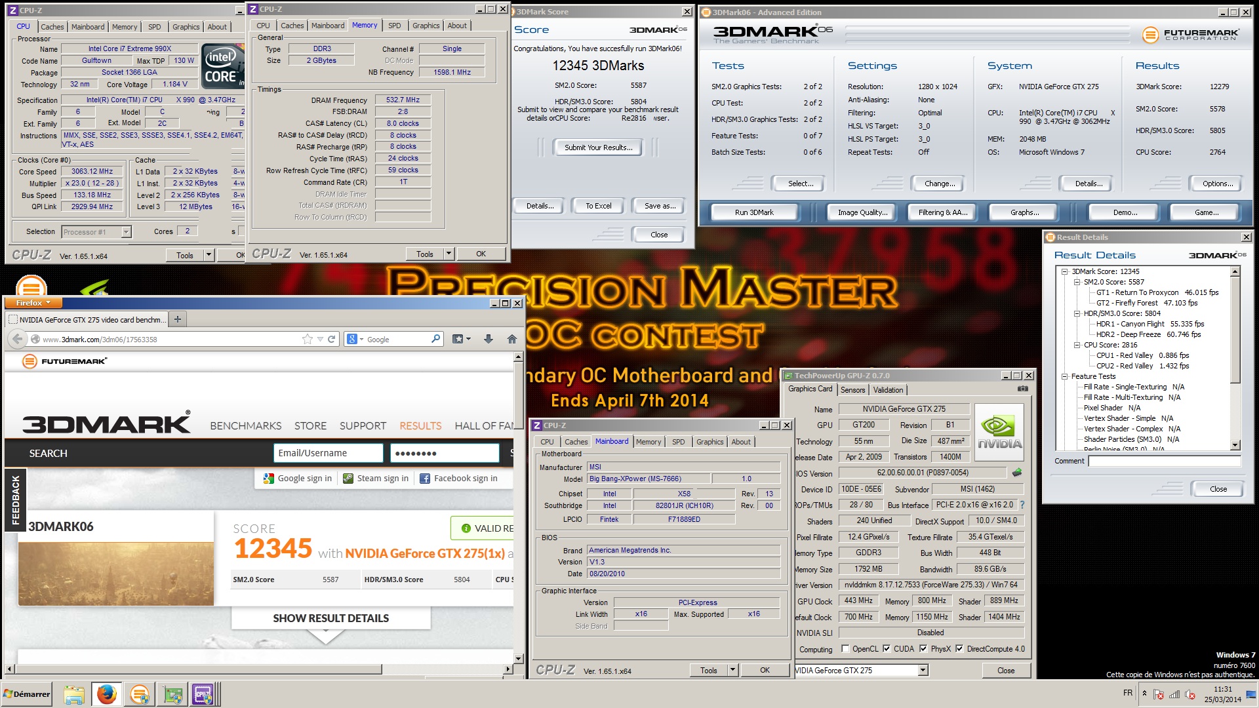The image size is (1259, 708).
Task: Click Submit Your Results button
Action: [x=598, y=147]
